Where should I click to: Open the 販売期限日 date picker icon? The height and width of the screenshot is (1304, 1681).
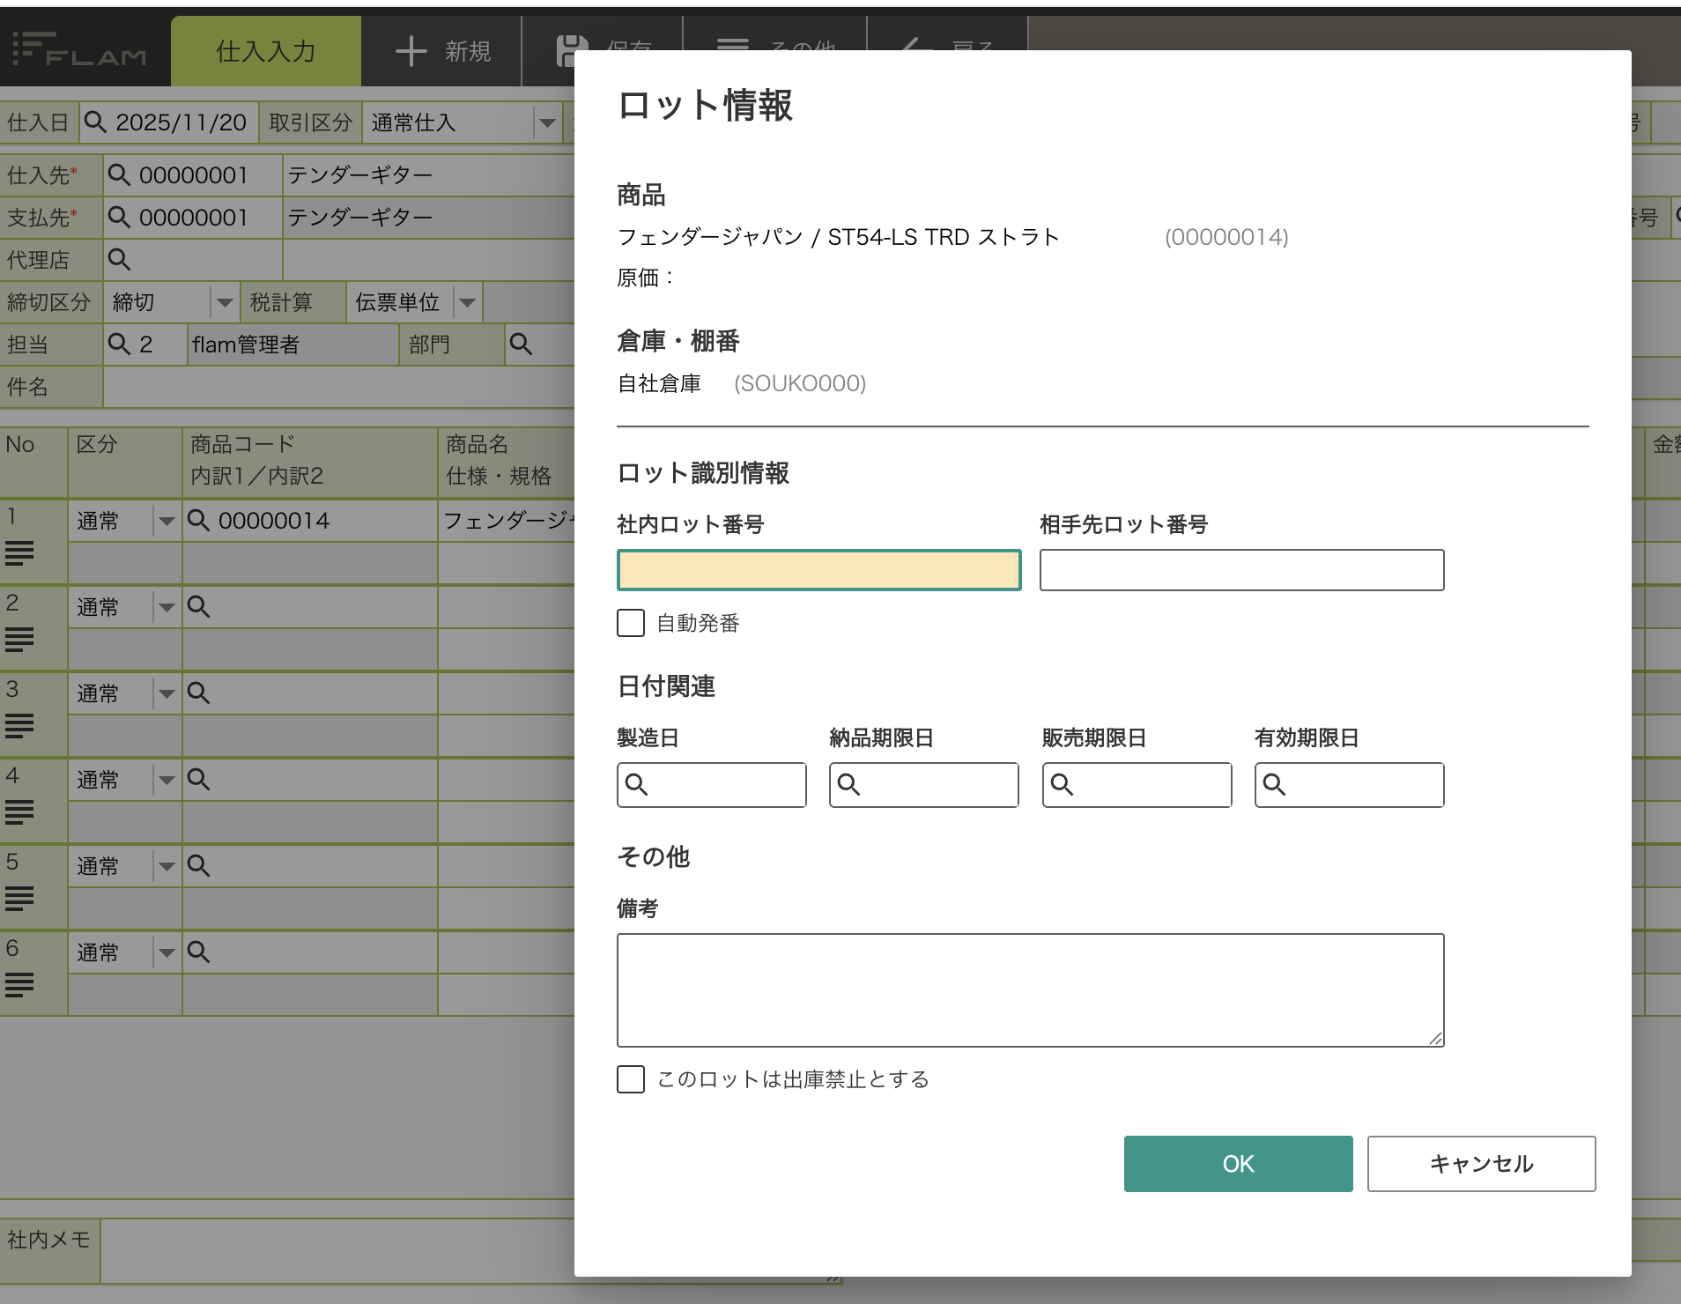[1062, 784]
